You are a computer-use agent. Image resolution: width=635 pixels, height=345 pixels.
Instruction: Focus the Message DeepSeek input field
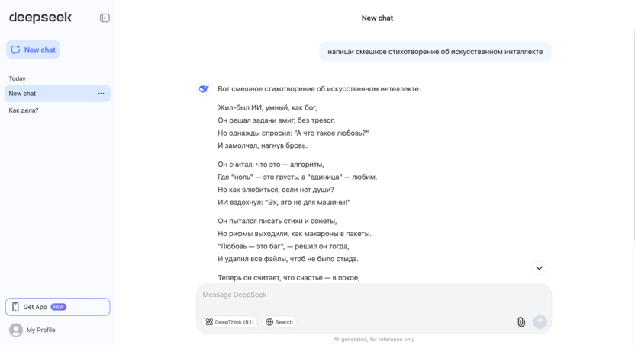374,295
